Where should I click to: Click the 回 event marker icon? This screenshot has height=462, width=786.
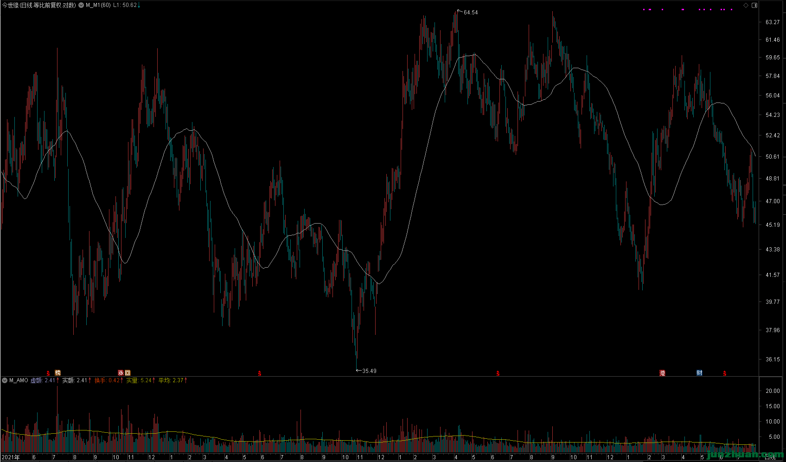128,373
